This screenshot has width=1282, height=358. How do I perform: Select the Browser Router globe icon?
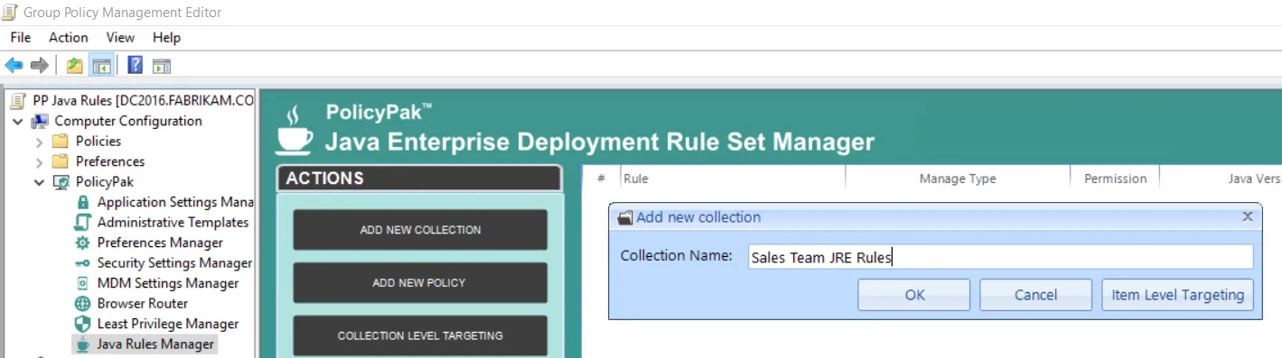click(x=82, y=303)
